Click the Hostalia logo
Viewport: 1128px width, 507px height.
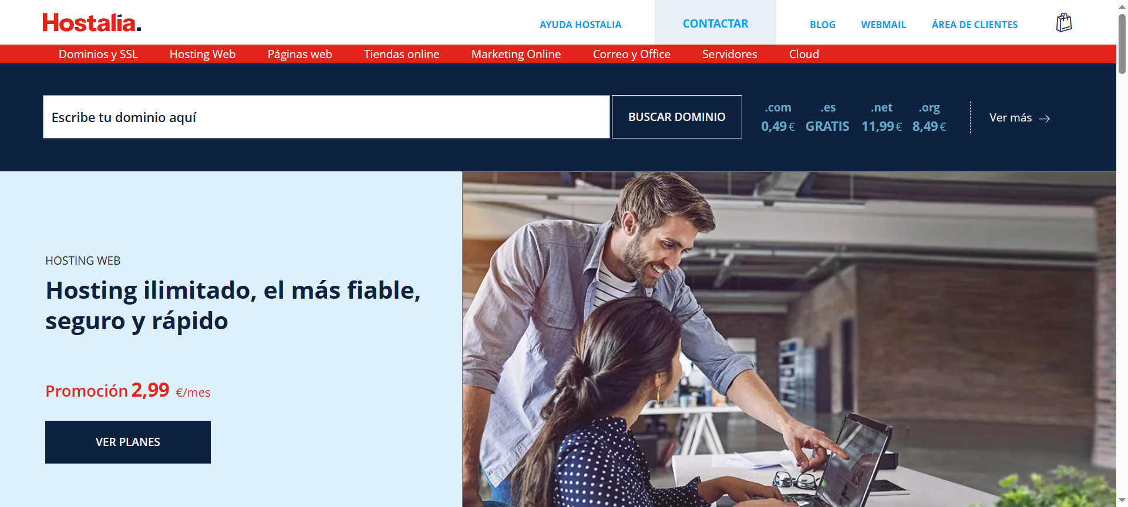tap(92, 23)
